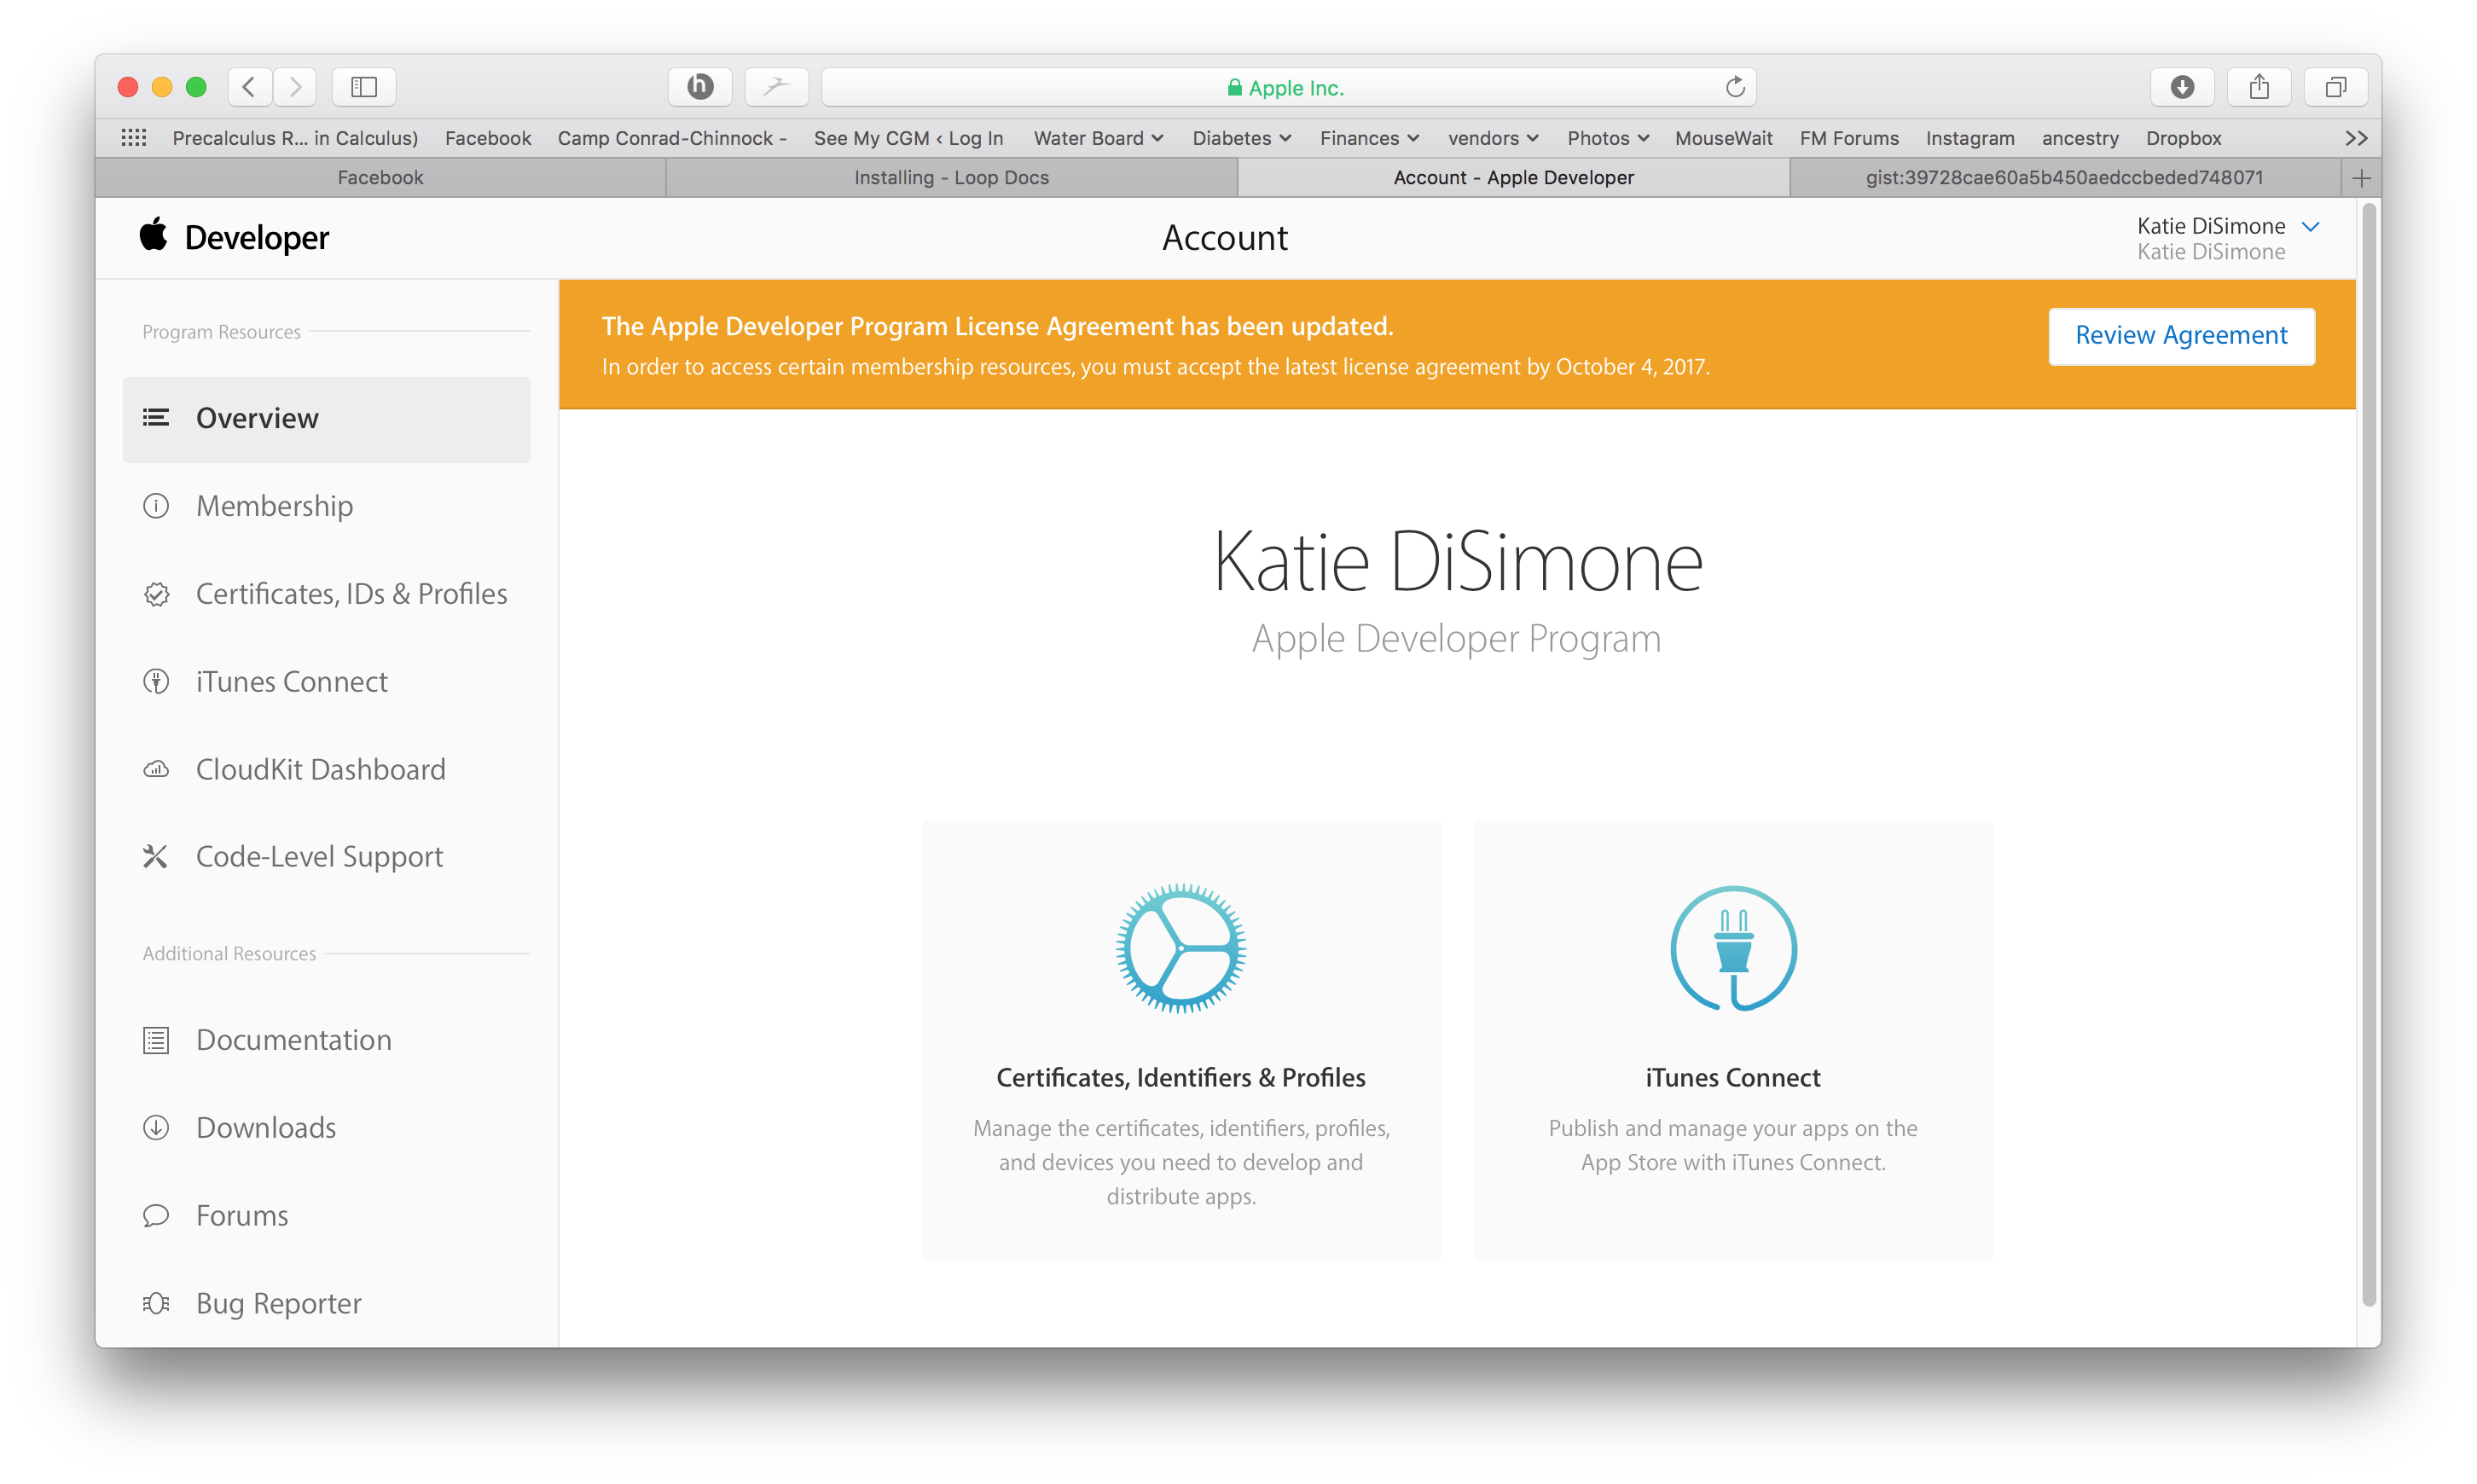Image resolution: width=2477 pixels, height=1484 pixels.
Task: Click the iTunes Connect plug icon
Action: (1733, 948)
